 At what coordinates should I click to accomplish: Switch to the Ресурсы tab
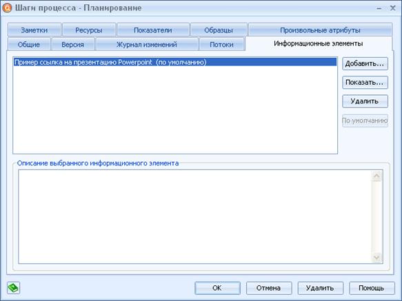[x=89, y=30]
